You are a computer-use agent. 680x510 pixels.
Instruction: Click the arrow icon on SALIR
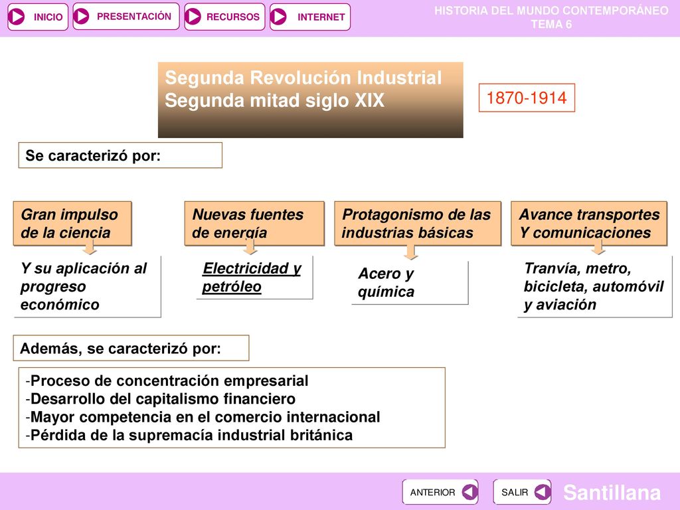[x=542, y=492]
